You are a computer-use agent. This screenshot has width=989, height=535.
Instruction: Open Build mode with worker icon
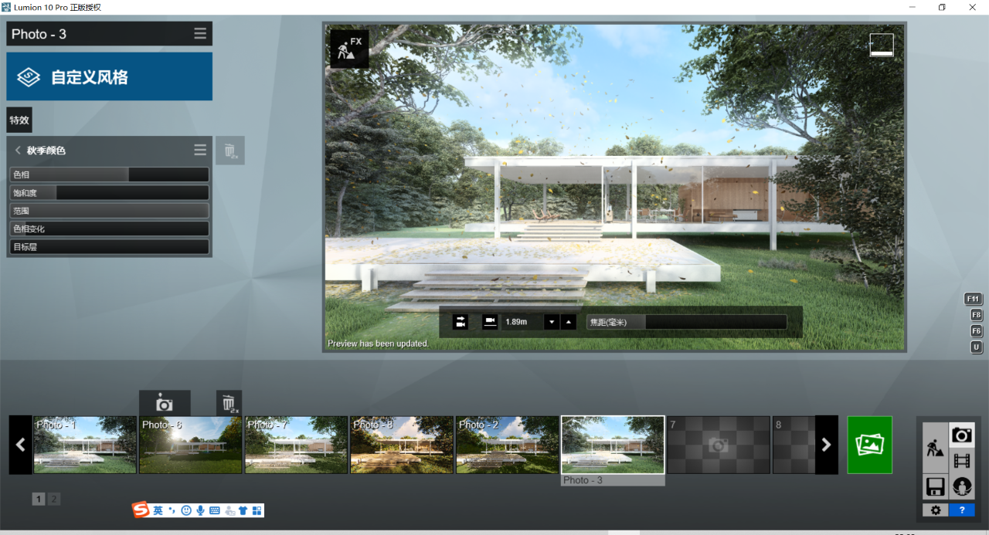(935, 448)
